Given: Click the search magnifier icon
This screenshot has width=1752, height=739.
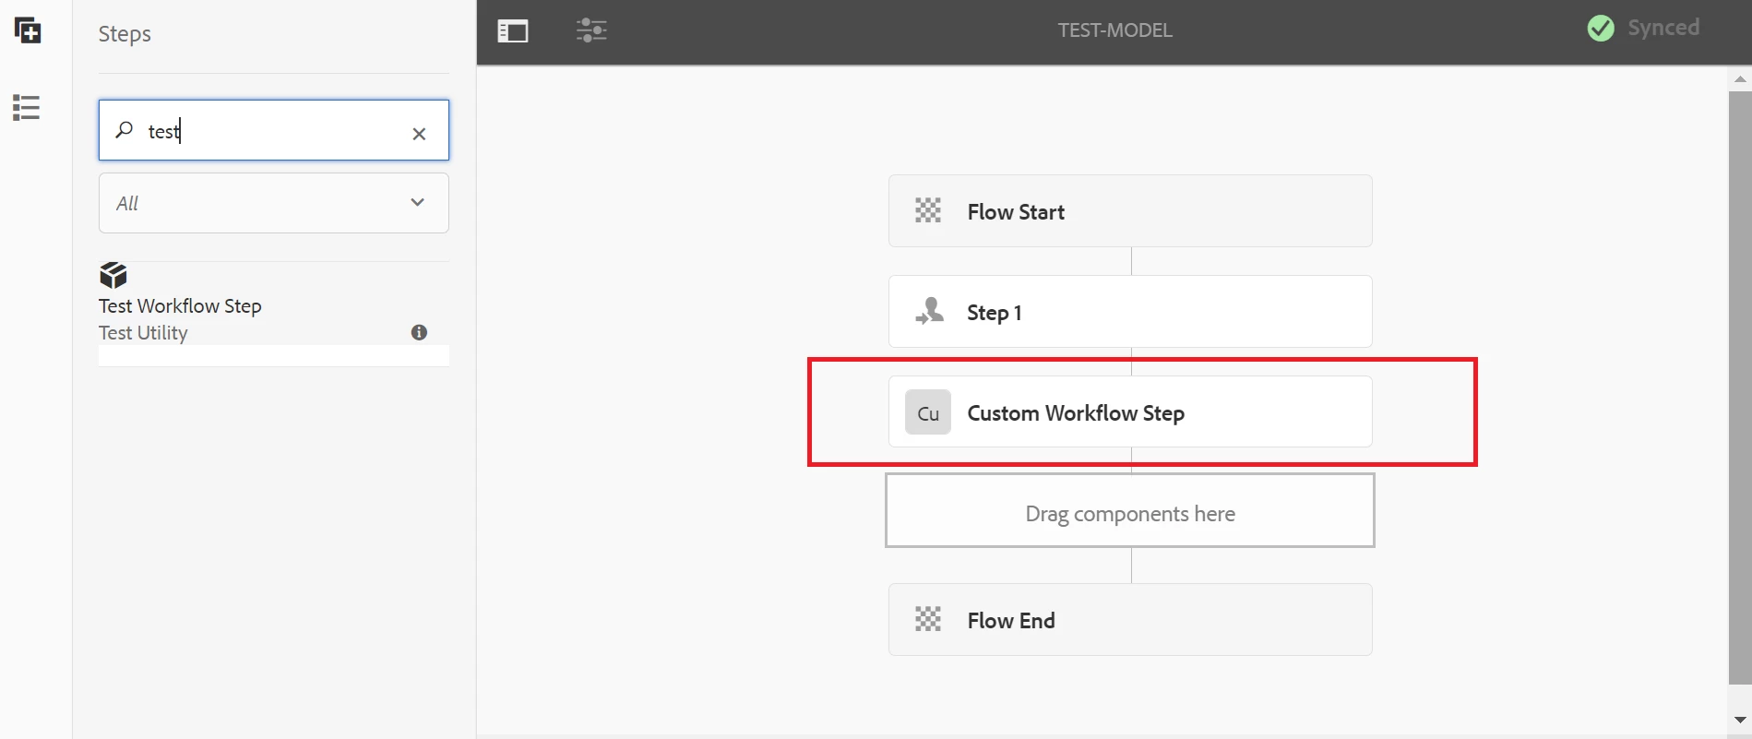Looking at the screenshot, I should [124, 129].
